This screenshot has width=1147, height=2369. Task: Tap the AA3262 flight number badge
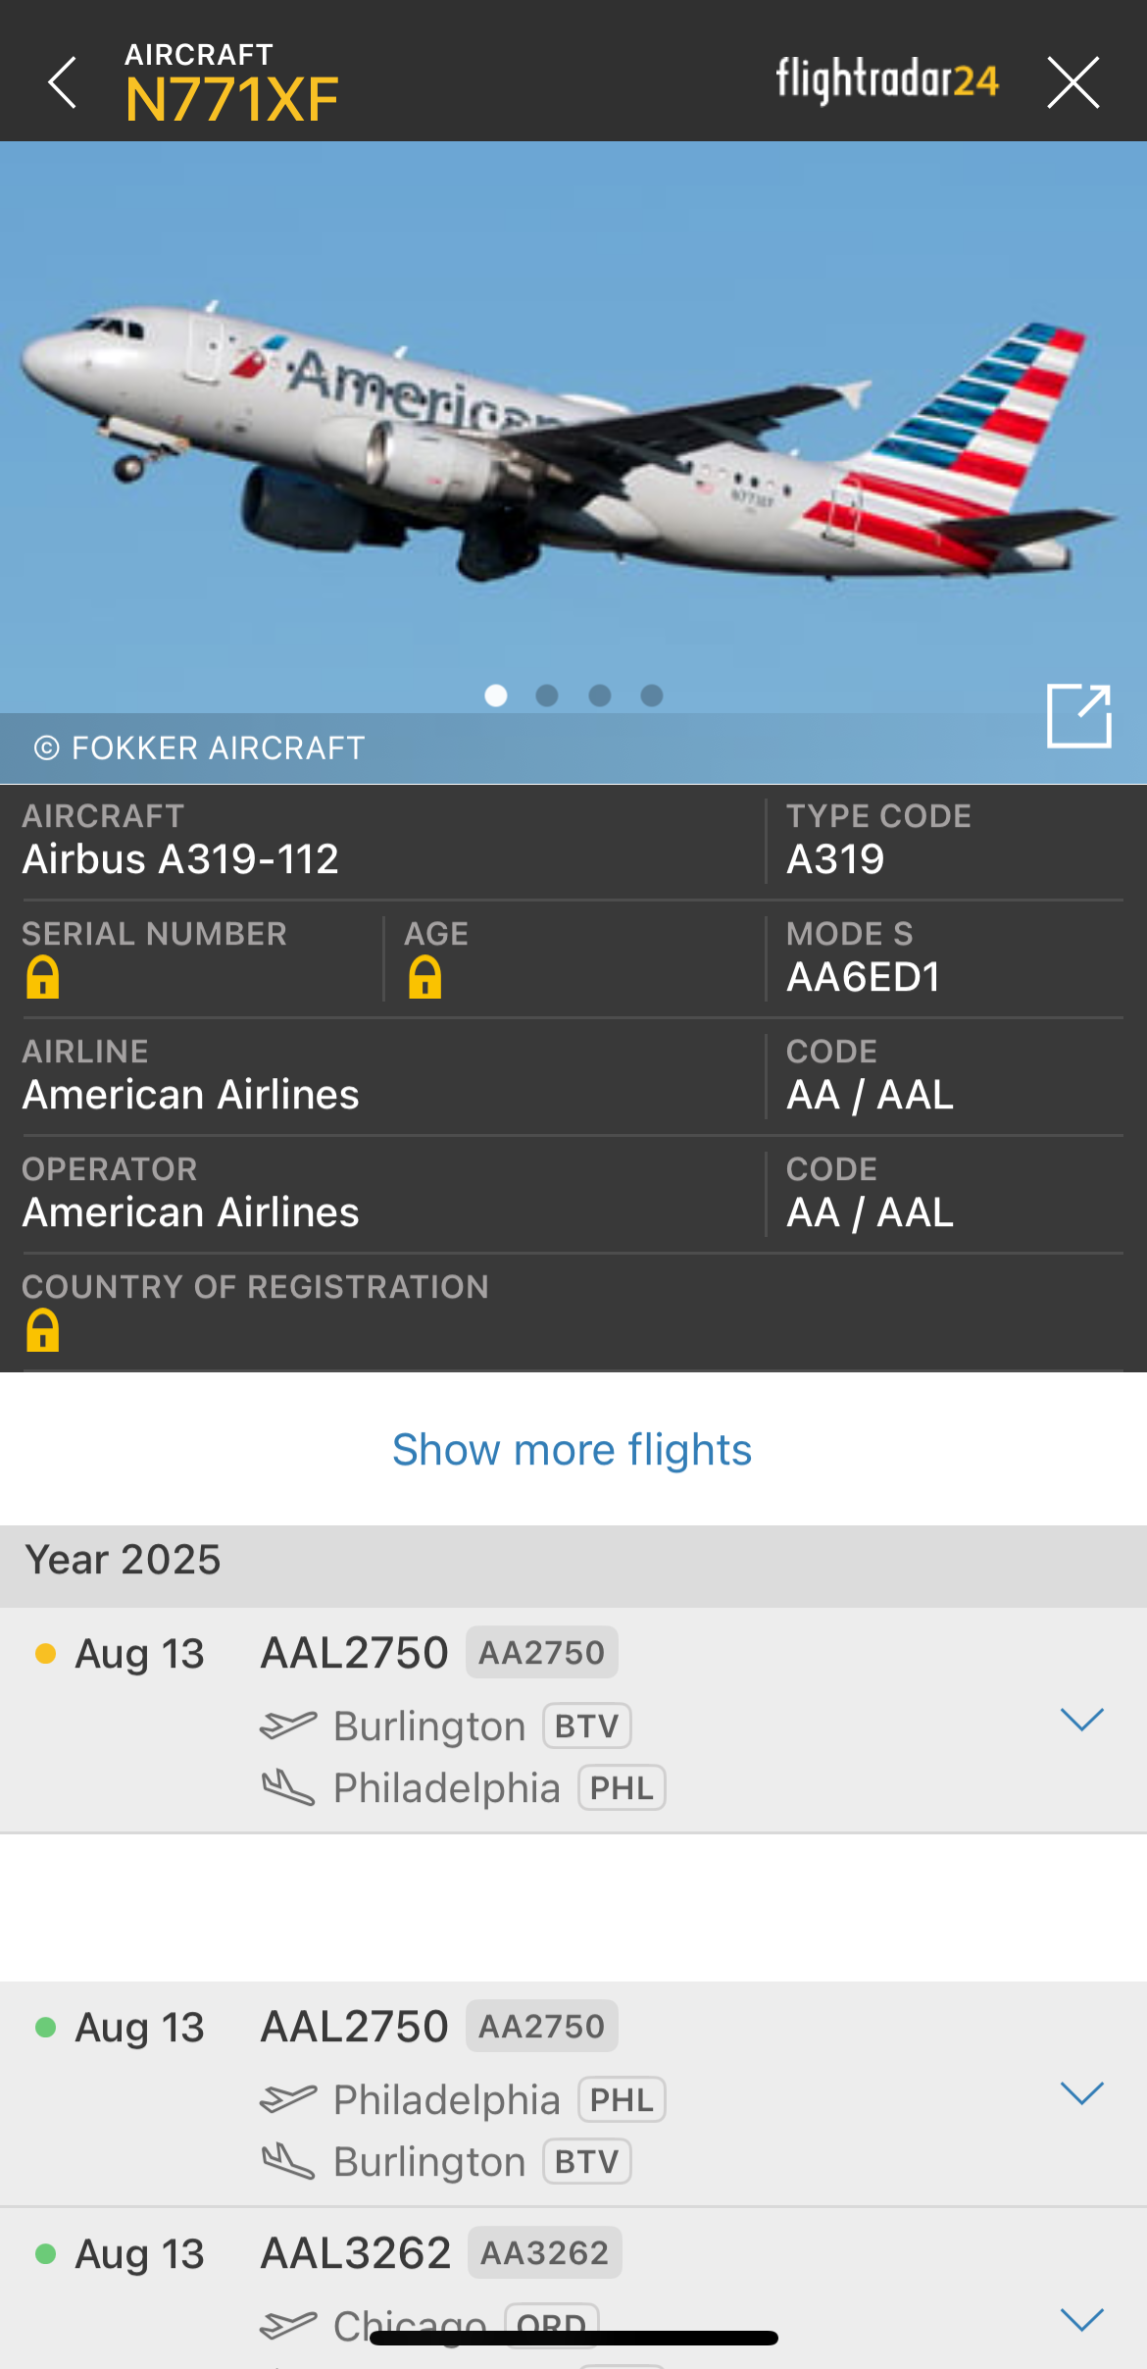(544, 2253)
